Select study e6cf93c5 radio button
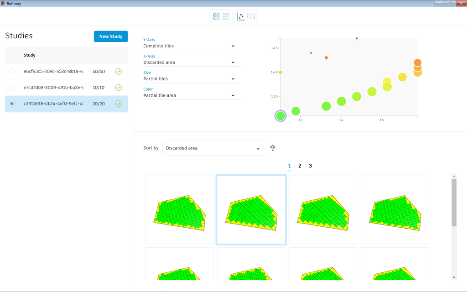Image resolution: width=467 pixels, height=292 pixels. point(12,71)
